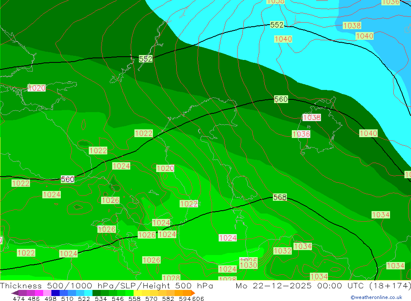Pick the bright magenta legend swatch
411x301 pixels.
point(39,293)
